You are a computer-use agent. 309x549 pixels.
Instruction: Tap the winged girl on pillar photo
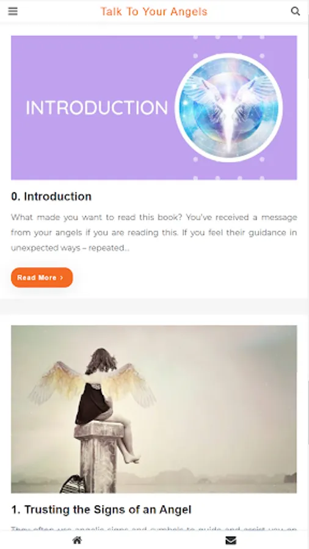pos(154,409)
